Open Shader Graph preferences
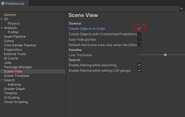The image size is (185, 117). (14, 89)
